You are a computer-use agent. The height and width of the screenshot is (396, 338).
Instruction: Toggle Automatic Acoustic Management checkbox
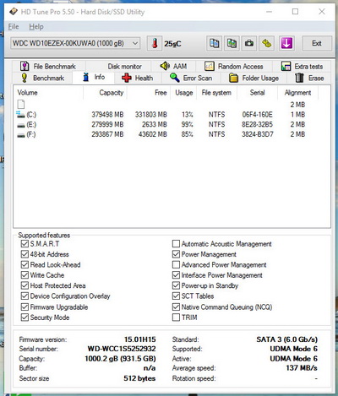pyautogui.click(x=176, y=244)
